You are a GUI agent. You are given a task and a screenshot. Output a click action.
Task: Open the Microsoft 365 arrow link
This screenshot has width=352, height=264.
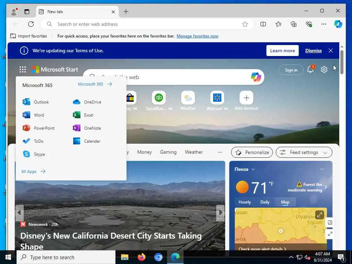point(95,84)
